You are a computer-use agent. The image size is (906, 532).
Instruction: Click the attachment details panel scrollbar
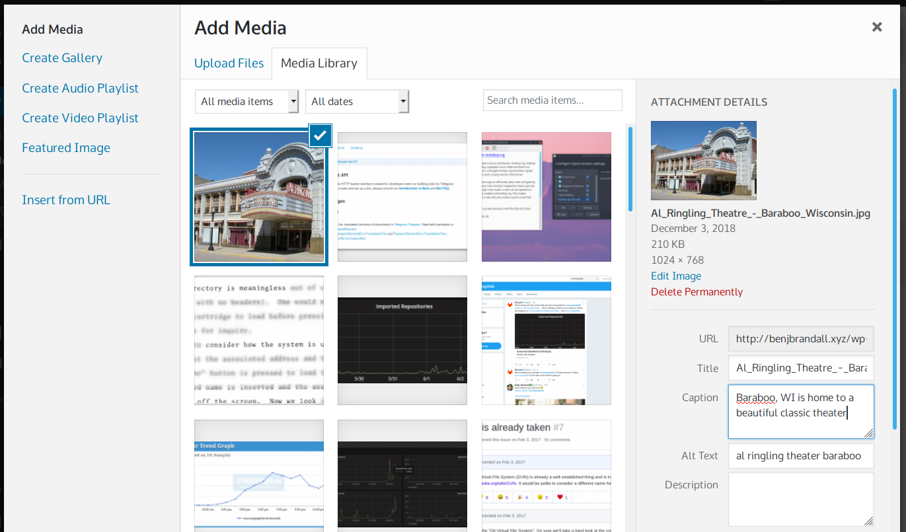click(895, 258)
